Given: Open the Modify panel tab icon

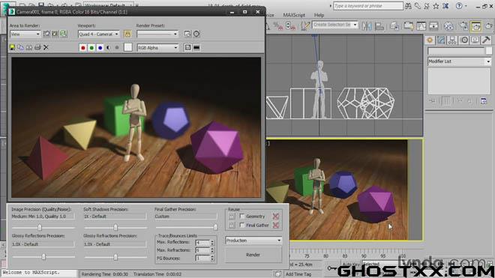Looking at the screenshot, I should (441, 40).
